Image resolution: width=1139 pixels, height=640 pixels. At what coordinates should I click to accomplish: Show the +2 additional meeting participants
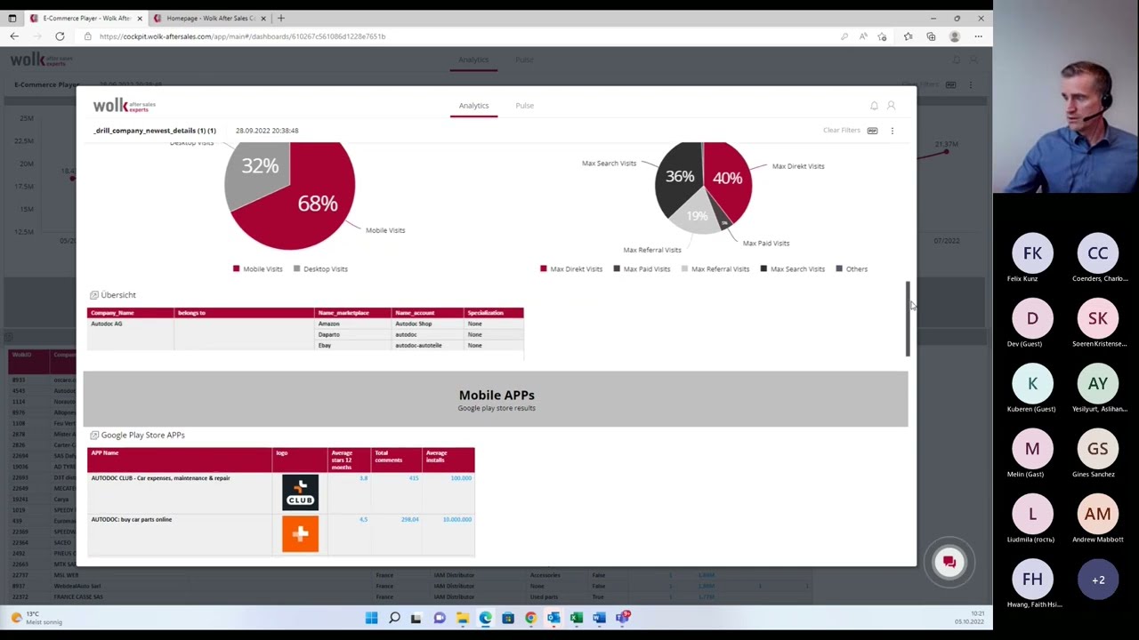(x=1098, y=580)
